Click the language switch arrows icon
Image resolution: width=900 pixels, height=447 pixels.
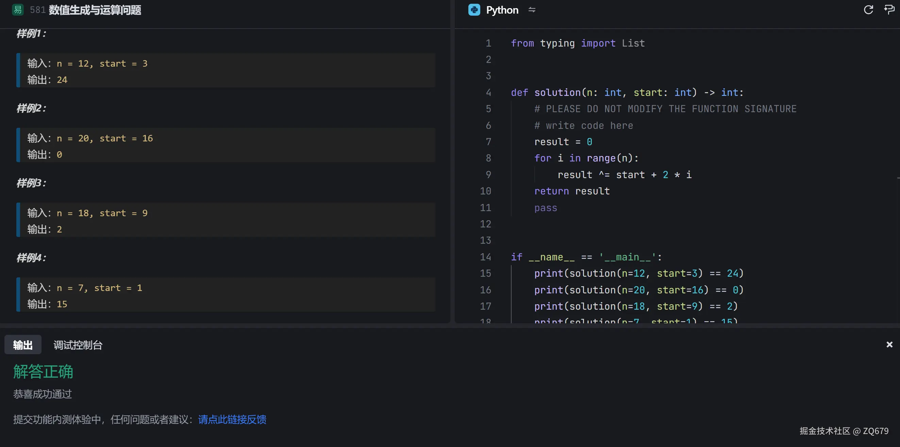pyautogui.click(x=532, y=10)
